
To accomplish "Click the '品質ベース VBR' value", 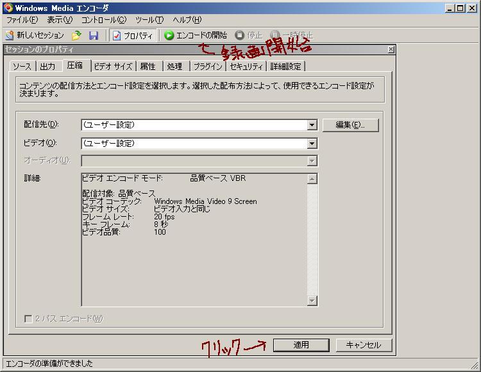I will click(x=218, y=178).
